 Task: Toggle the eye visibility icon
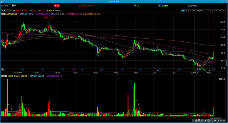tap(215, 121)
